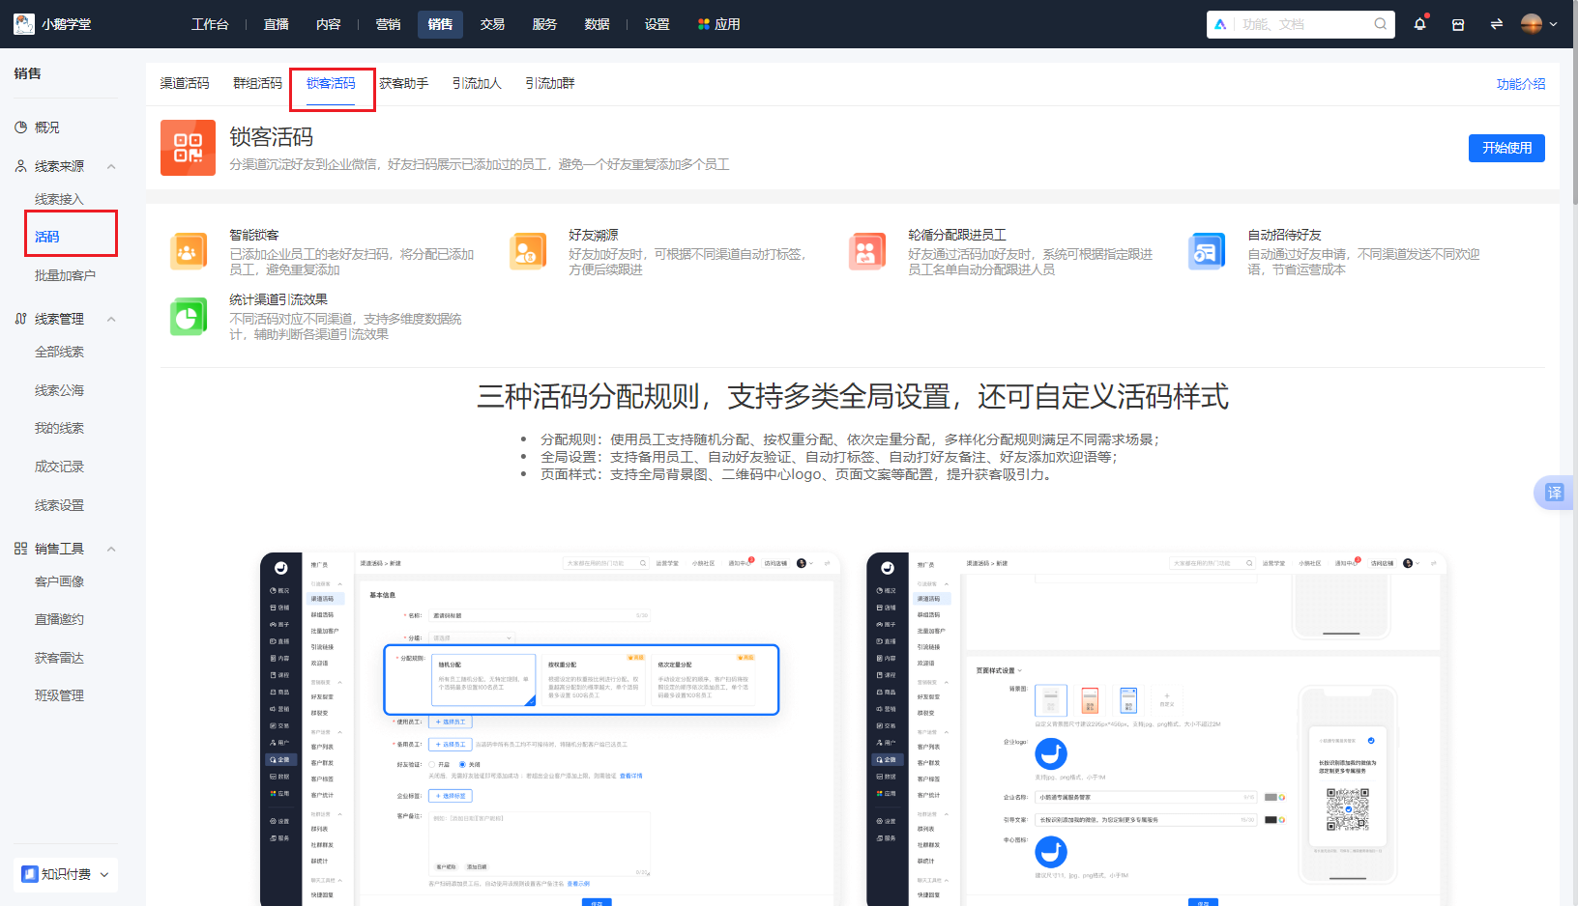
Task: Open the 数据 menu in top navigation
Action: (x=598, y=23)
